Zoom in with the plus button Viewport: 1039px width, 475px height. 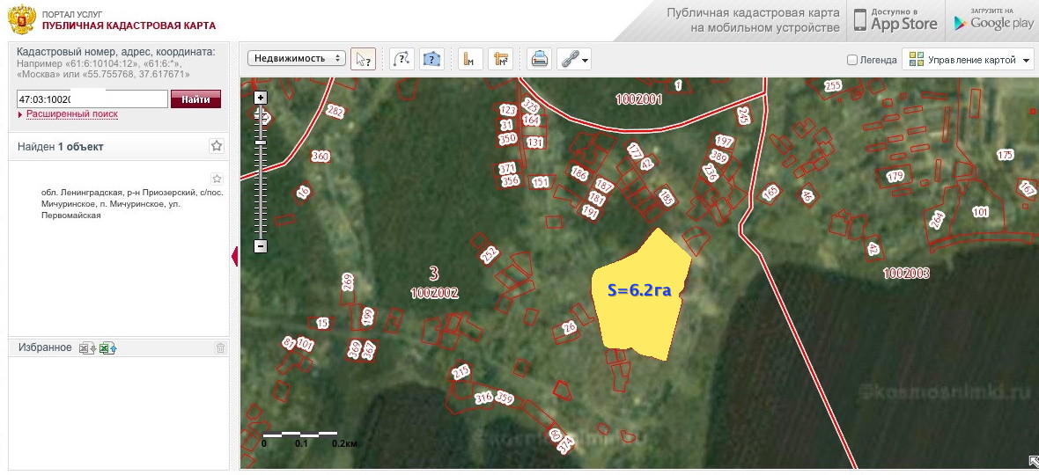(x=260, y=98)
